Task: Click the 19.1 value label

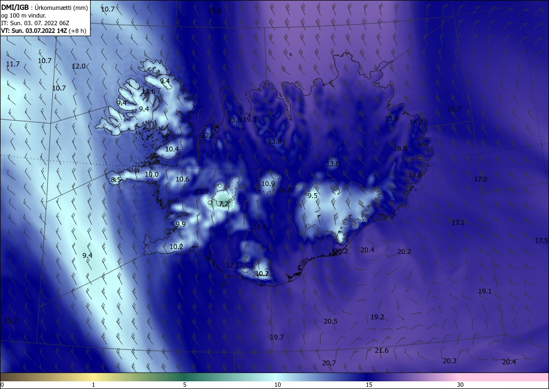Action: (x=485, y=291)
